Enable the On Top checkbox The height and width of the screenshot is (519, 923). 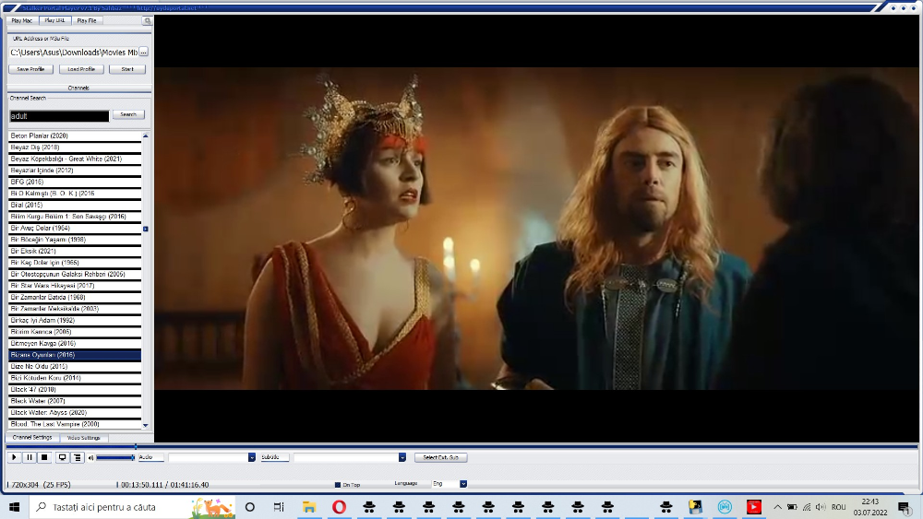338,485
